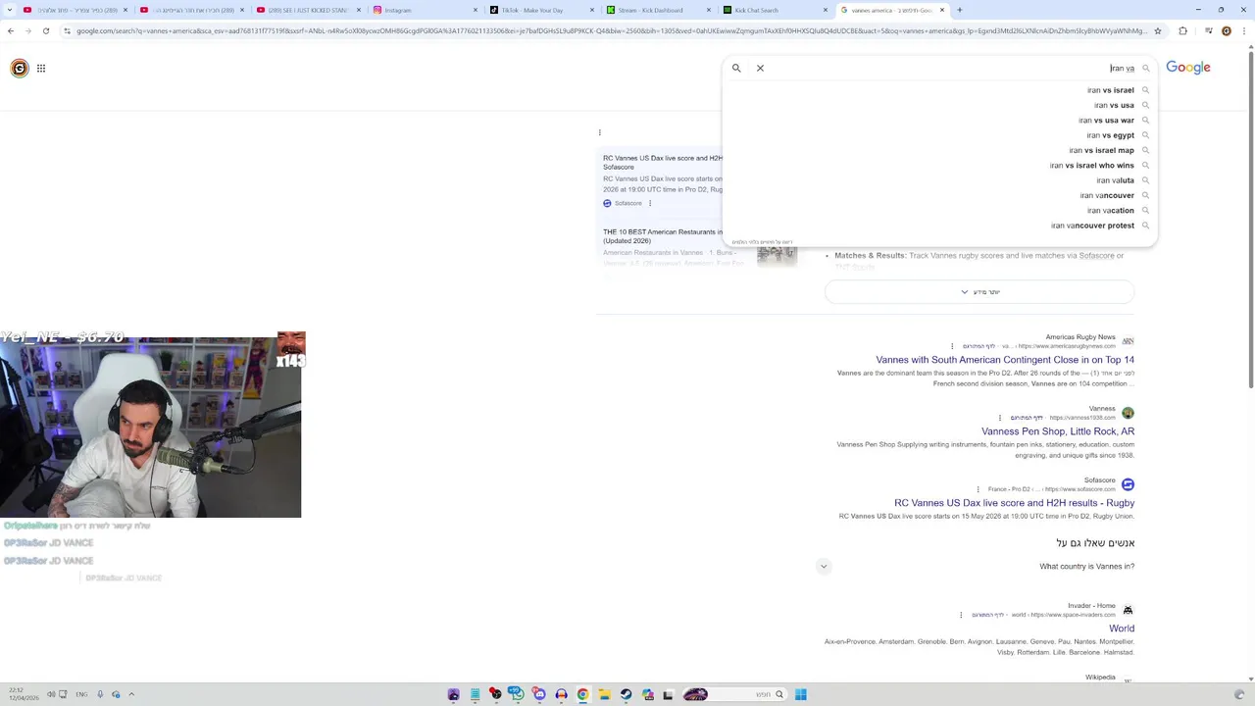Reload the current page

(x=46, y=30)
